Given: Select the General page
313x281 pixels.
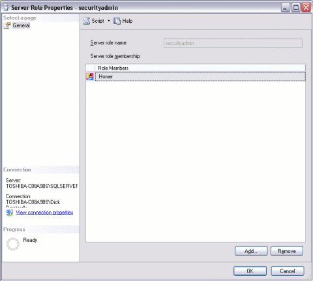Looking at the screenshot, I should point(21,25).
